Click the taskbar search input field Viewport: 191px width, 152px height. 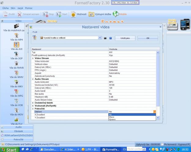pyautogui.click(x=134, y=149)
